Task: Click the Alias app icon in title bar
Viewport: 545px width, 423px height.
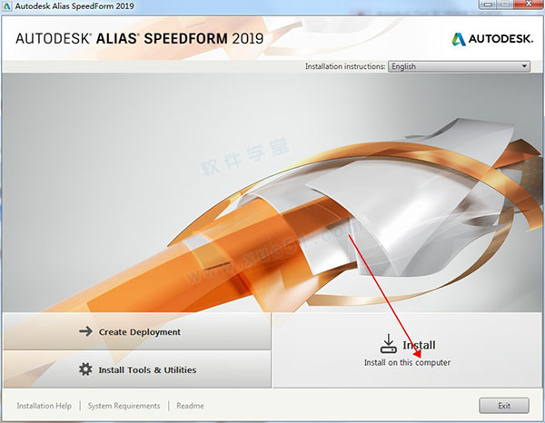Action: coord(7,6)
